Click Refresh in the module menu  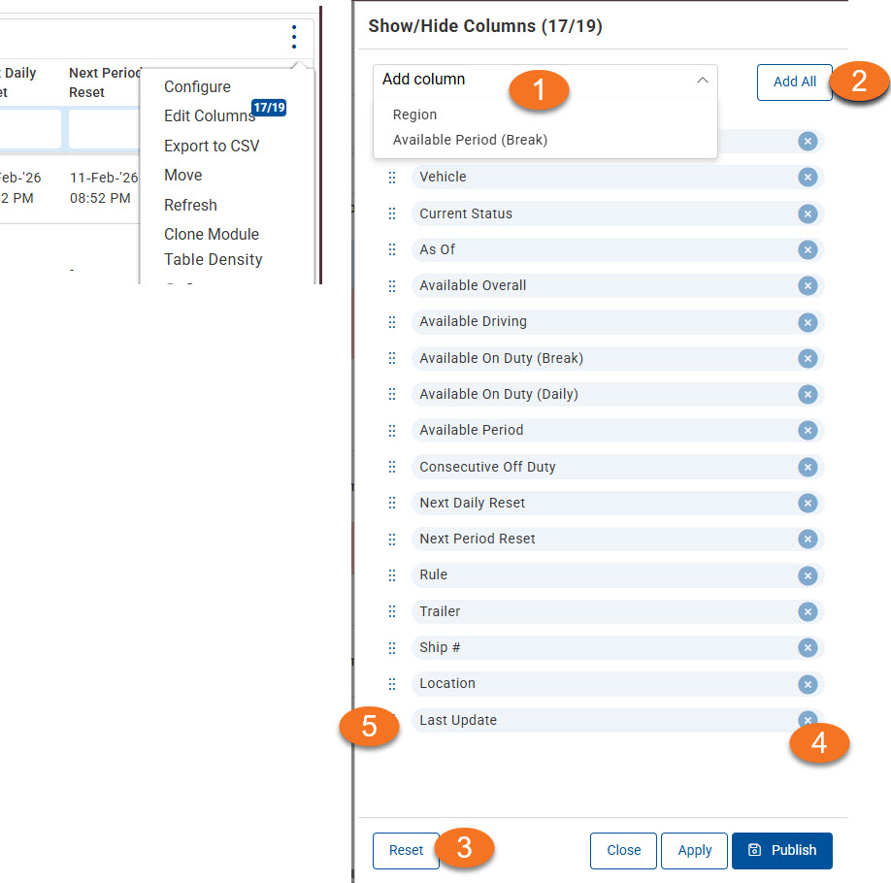pyautogui.click(x=190, y=205)
